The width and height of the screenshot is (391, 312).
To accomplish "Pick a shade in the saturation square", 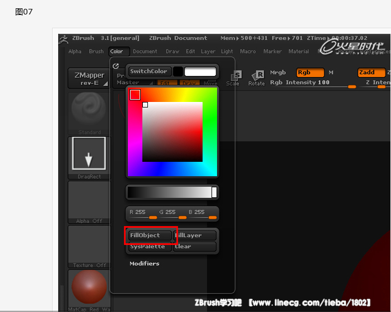I will (172, 132).
